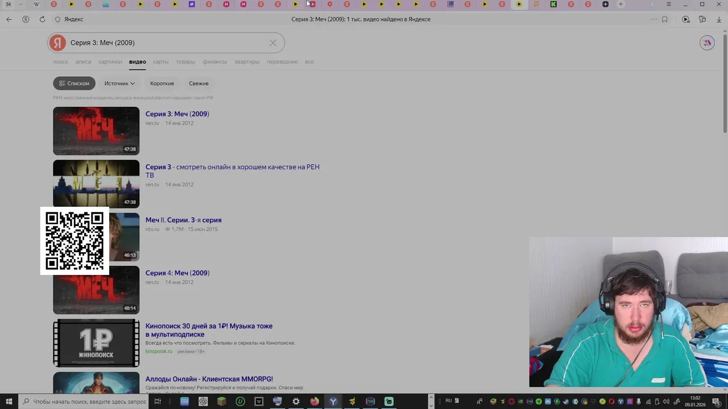Click the kinopoisk.ru ad source link
This screenshot has width=728, height=409.
tap(159, 352)
